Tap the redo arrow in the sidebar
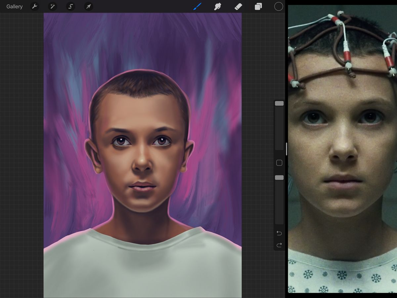 tap(279, 245)
